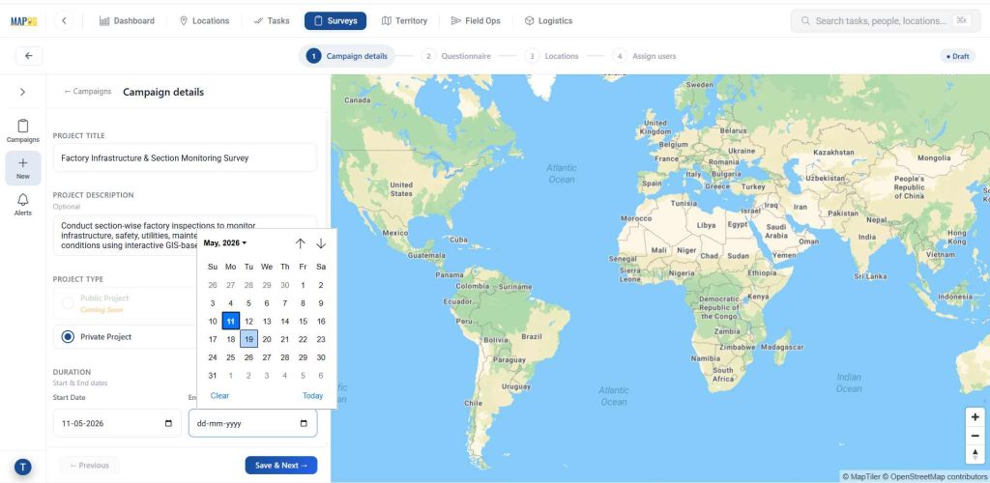Open the Start Date calendar icon

point(168,423)
